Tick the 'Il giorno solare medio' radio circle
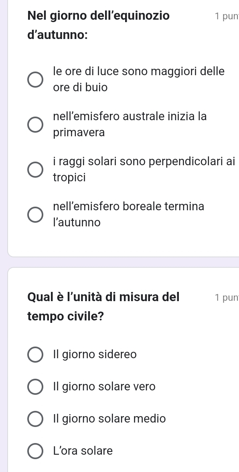Image resolution: width=239 pixels, height=472 pixels. coord(35,419)
